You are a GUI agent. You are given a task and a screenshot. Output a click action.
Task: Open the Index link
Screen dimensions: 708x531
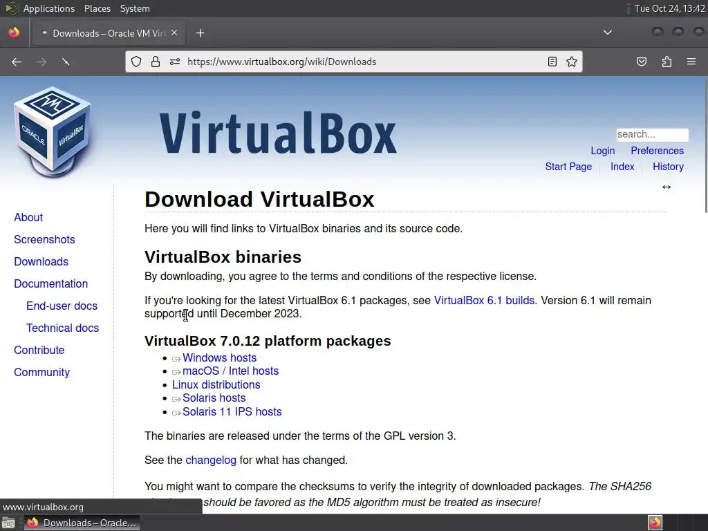(x=622, y=167)
